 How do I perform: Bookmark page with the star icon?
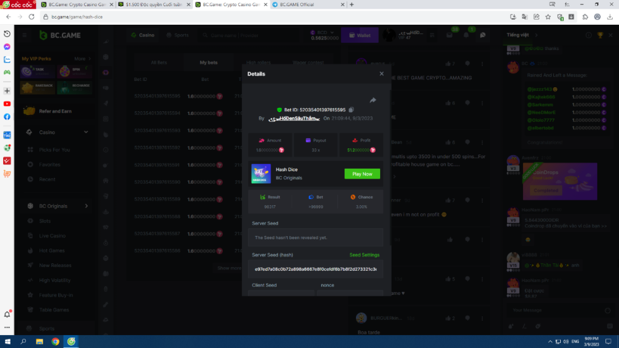548,17
